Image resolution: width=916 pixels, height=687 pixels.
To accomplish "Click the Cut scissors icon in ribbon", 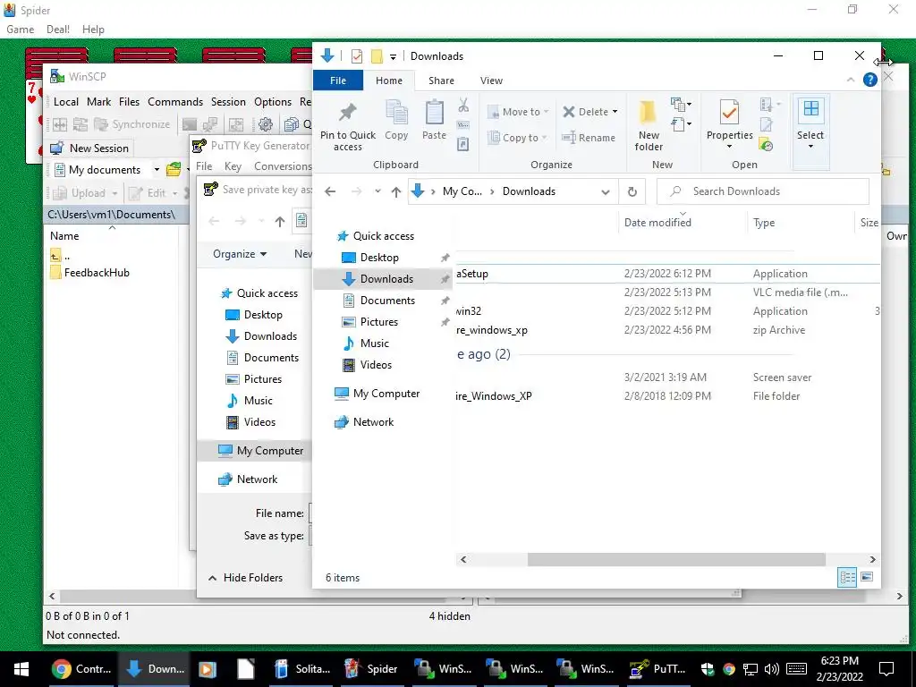I will tap(463, 106).
